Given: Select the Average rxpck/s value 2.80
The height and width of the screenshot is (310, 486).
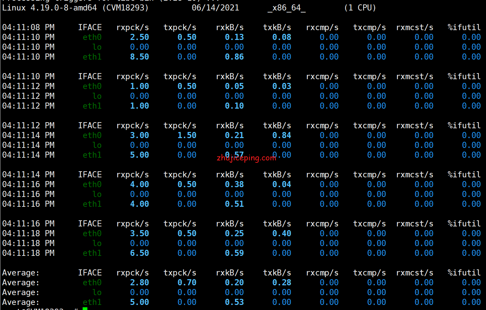Looking at the screenshot, I should click(x=140, y=283).
